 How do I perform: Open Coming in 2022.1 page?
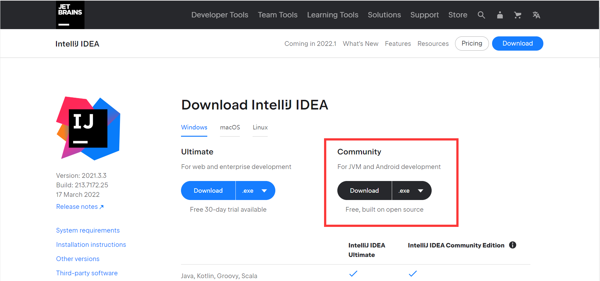[310, 44]
